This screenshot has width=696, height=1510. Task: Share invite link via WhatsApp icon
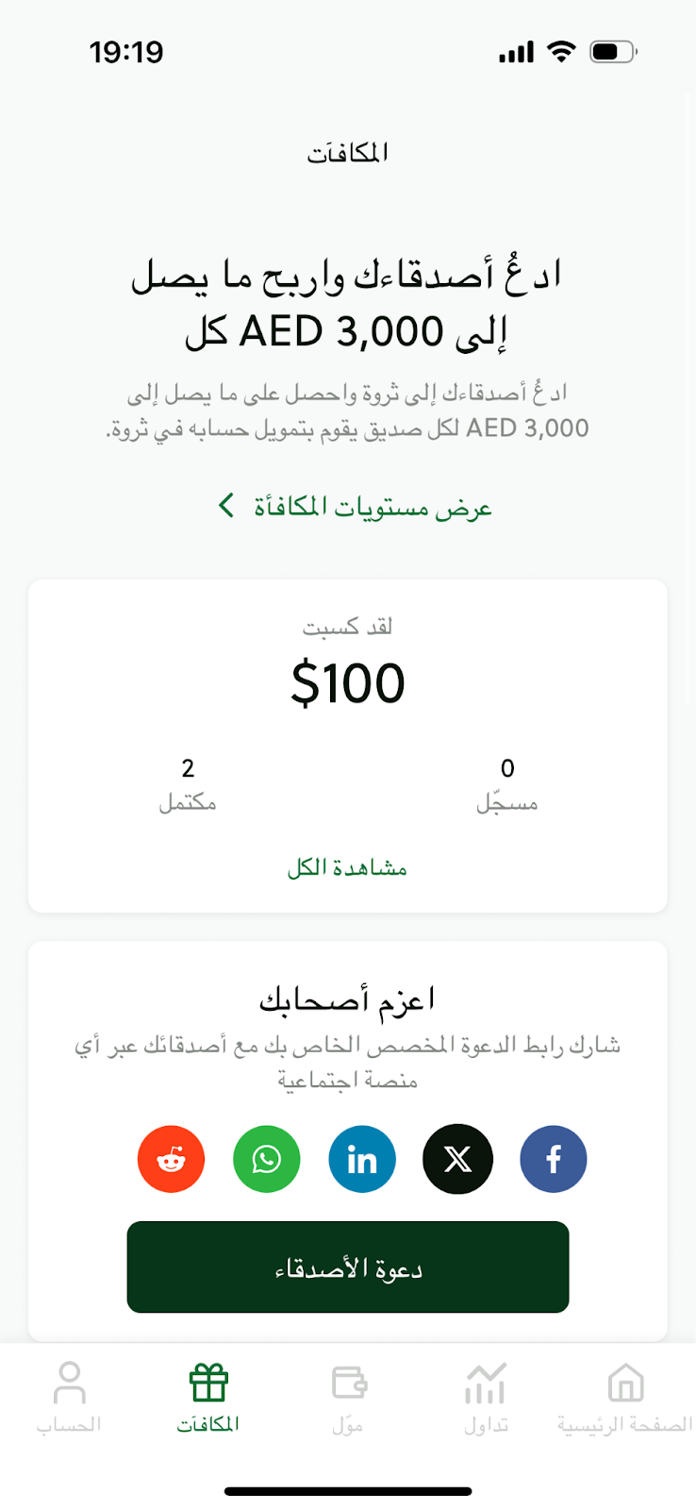(267, 1159)
